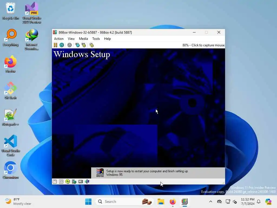Open Firefox from the taskbar
Image resolution: width=277 pixels, height=208 pixels.
[173, 201]
